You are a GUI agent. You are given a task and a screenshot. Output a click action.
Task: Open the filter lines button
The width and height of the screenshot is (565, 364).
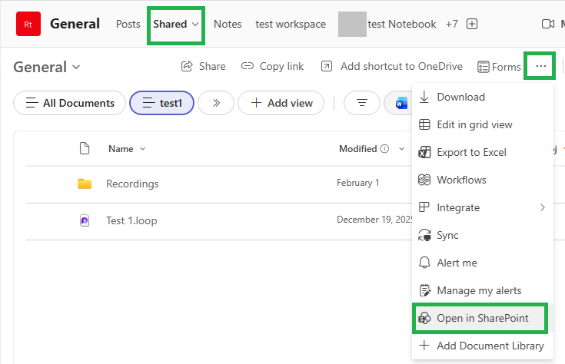point(362,103)
